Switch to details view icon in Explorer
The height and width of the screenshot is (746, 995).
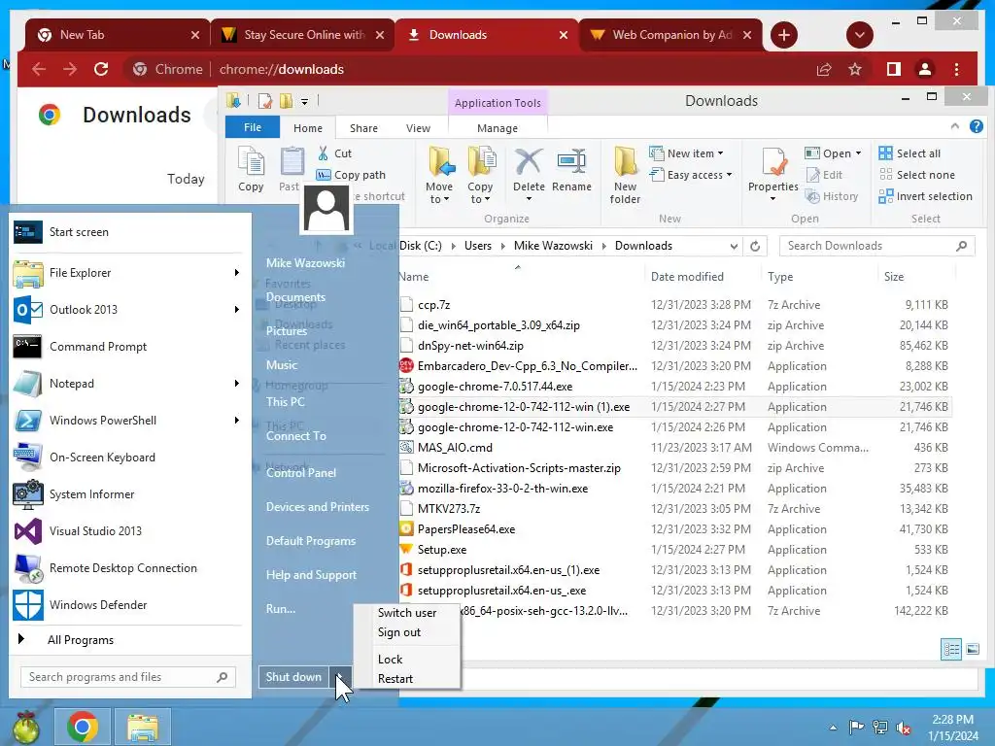950,649
